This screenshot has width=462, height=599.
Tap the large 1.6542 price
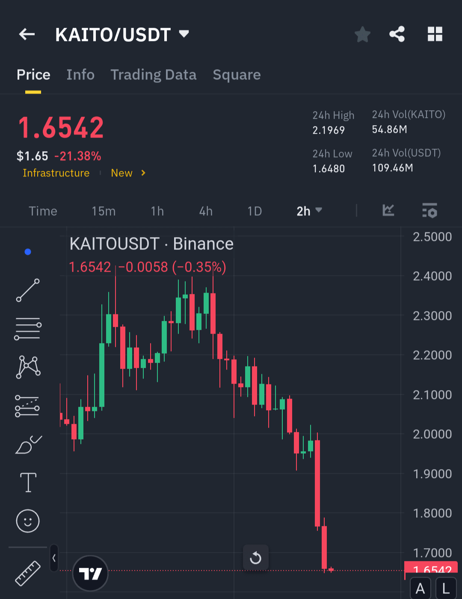click(61, 128)
